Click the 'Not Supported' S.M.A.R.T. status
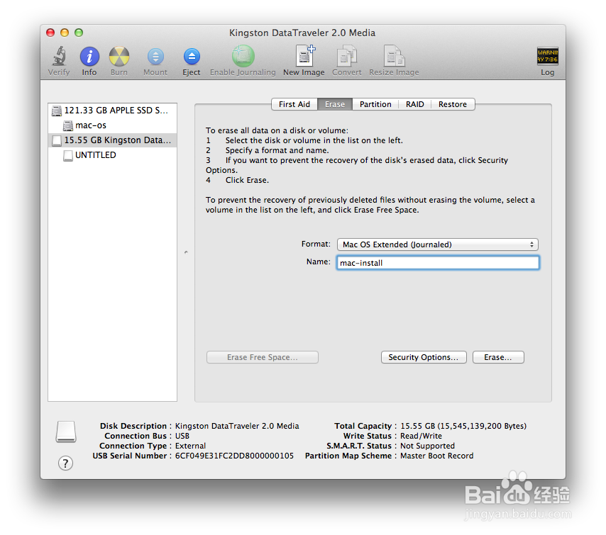This screenshot has height=535, width=606. tap(427, 446)
